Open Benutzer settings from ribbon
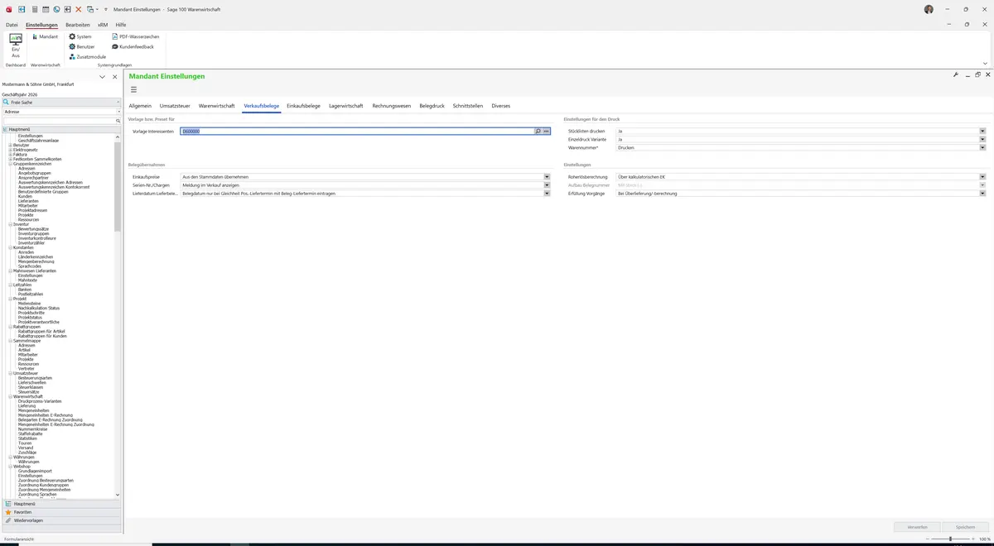 click(82, 46)
